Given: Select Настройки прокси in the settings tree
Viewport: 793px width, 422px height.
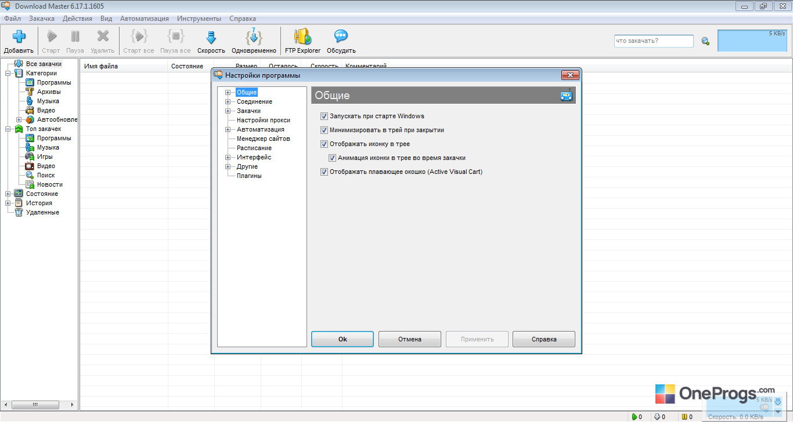Looking at the screenshot, I should tap(264, 120).
